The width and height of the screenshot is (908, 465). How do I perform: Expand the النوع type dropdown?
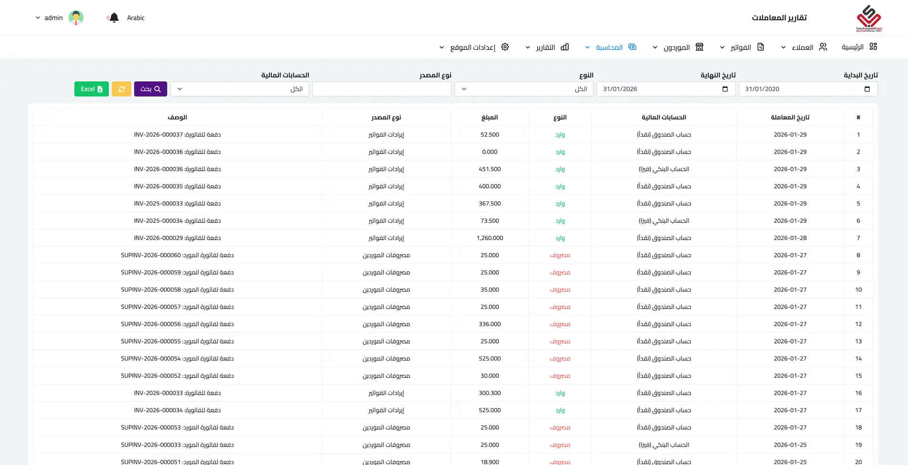click(524, 89)
